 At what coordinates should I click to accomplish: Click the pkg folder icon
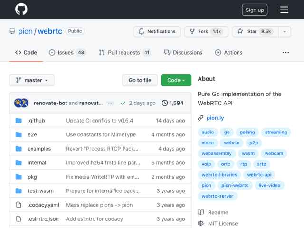19,177
